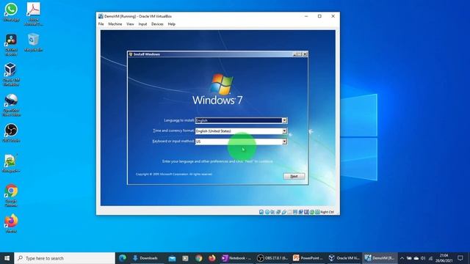Open the Input menu in VirtualBox
Viewport: 470px width, 264px height.
[x=142, y=24]
